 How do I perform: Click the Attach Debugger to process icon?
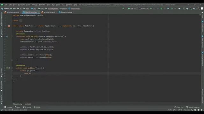[x=172, y=9]
